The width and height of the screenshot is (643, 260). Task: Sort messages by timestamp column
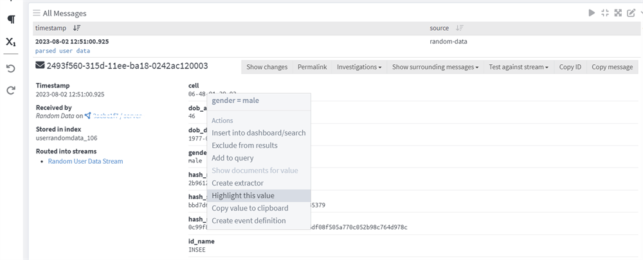(x=77, y=28)
